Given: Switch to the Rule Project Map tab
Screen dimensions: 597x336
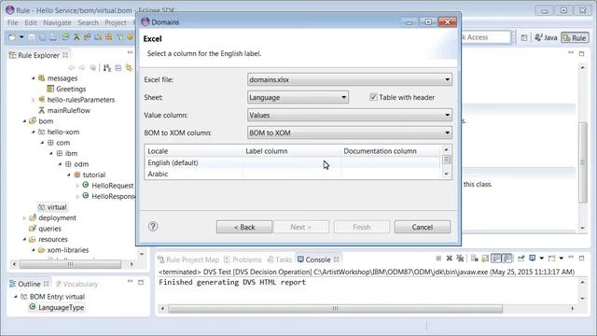Looking at the screenshot, I should 188,259.
